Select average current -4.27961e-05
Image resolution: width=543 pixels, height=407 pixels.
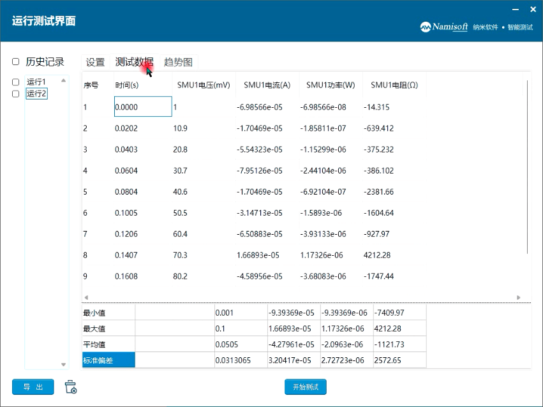click(294, 344)
